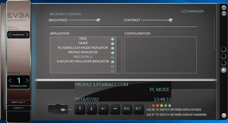Viewport: 228px width, 123px height.
Task: Select the PRECISION X row
Action: tap(83, 57)
